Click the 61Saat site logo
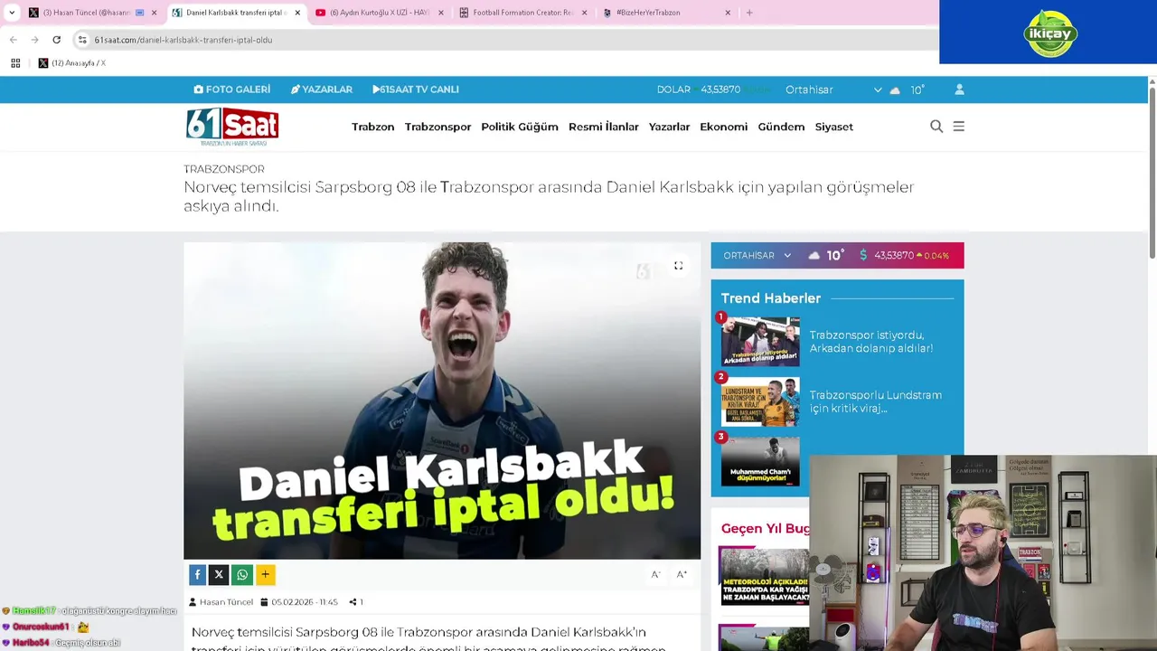The height and width of the screenshot is (651, 1157). [232, 127]
